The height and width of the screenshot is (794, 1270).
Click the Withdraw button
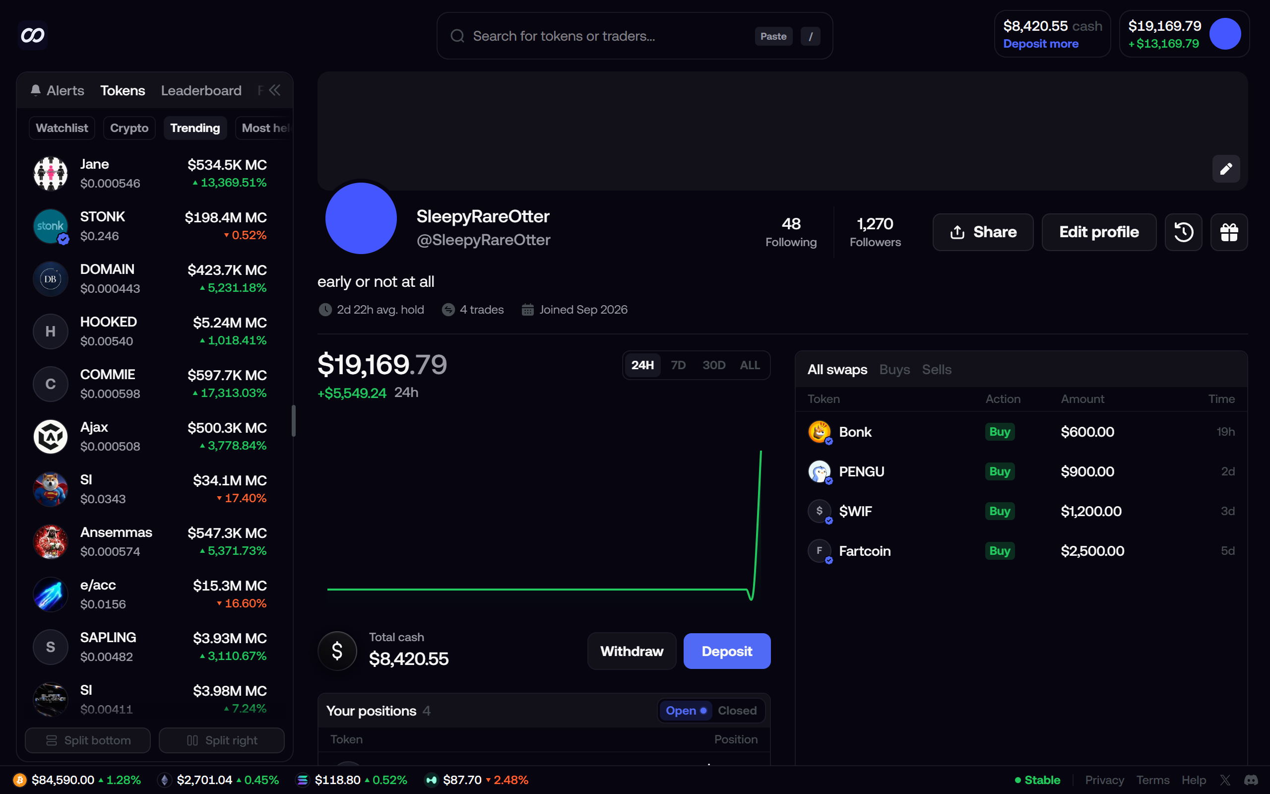632,651
